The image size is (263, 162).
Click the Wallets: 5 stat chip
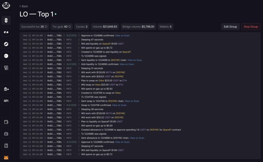click(x=165, y=27)
